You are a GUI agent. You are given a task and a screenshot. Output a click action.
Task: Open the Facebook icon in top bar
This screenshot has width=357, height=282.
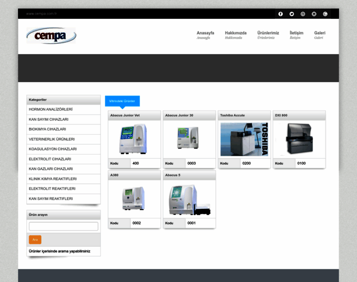coord(280,14)
